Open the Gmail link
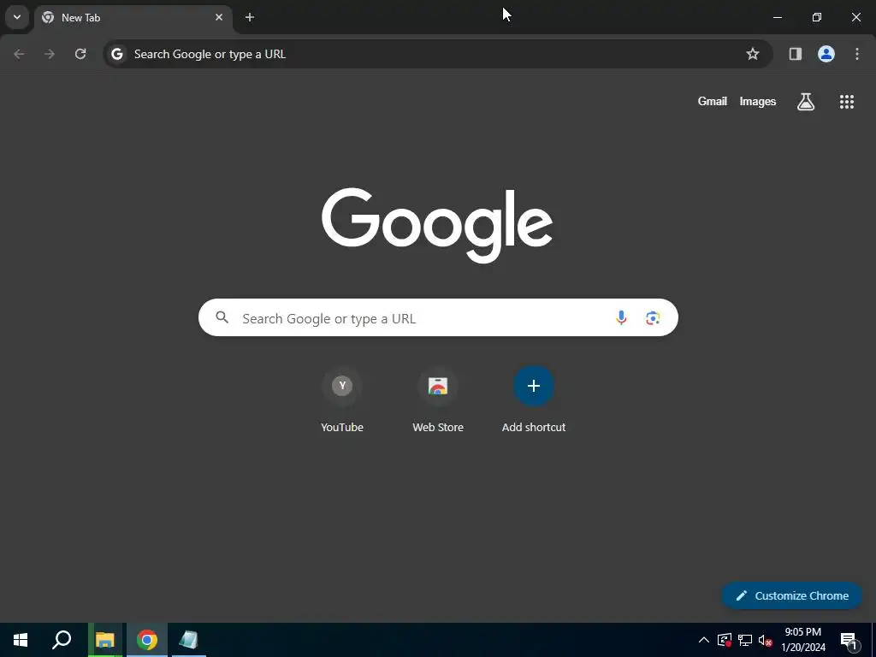The image size is (876, 657). click(713, 101)
